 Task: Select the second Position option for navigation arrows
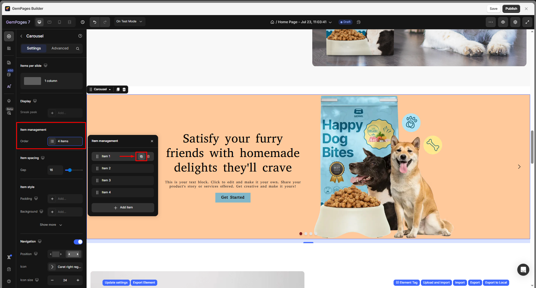pyautogui.click(x=73, y=254)
